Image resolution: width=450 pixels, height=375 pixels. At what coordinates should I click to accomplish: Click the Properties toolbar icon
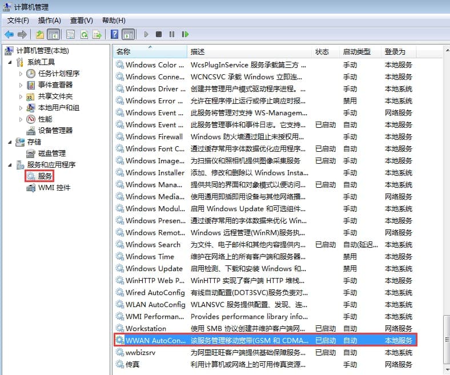tap(70, 34)
